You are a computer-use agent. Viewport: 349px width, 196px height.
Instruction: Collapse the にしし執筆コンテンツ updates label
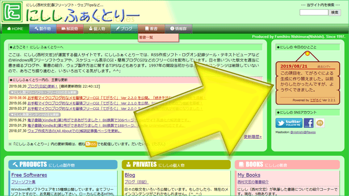click(35, 115)
